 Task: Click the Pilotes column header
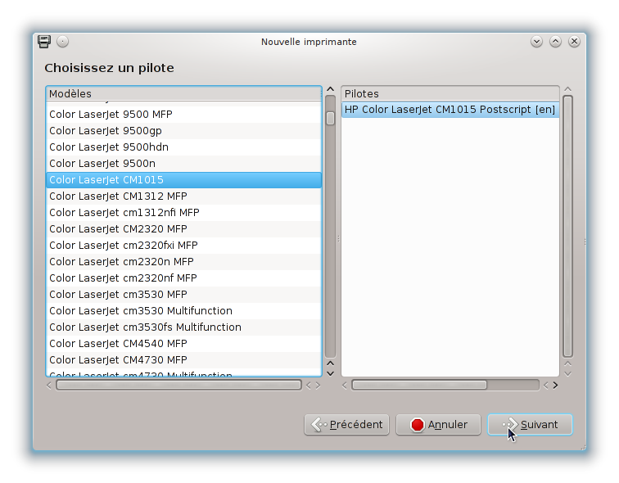(x=450, y=93)
